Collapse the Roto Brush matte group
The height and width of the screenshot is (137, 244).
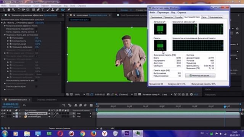pos(5,35)
